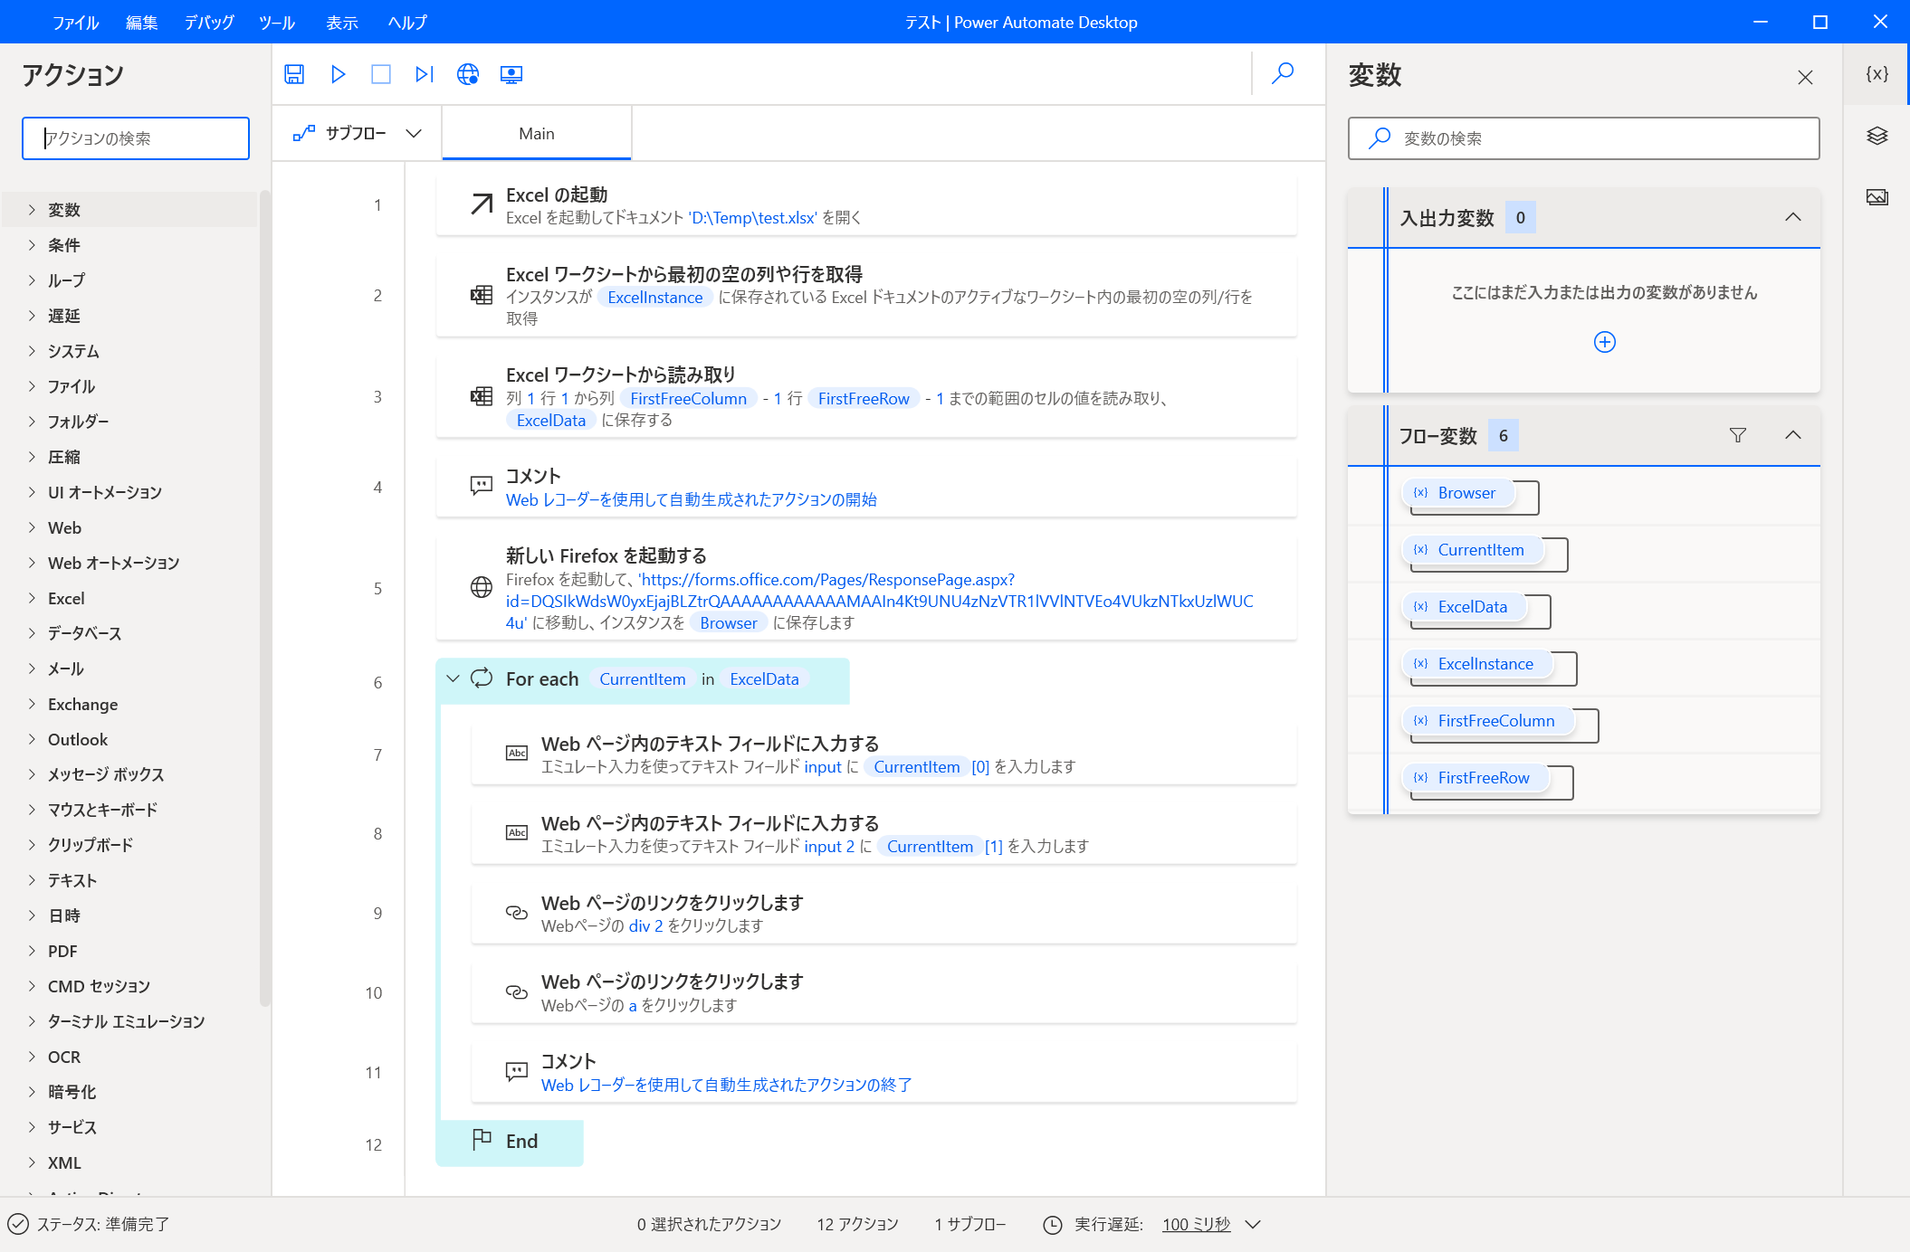Run the flow with play button
The width and height of the screenshot is (1910, 1252).
point(338,74)
